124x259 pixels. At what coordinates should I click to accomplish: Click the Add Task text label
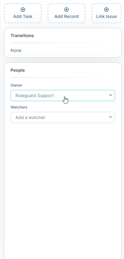(x=23, y=16)
